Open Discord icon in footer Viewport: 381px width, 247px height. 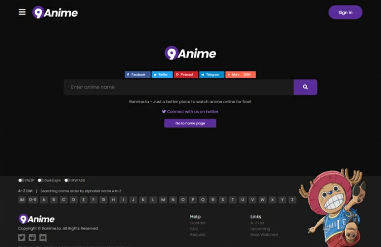point(43,237)
